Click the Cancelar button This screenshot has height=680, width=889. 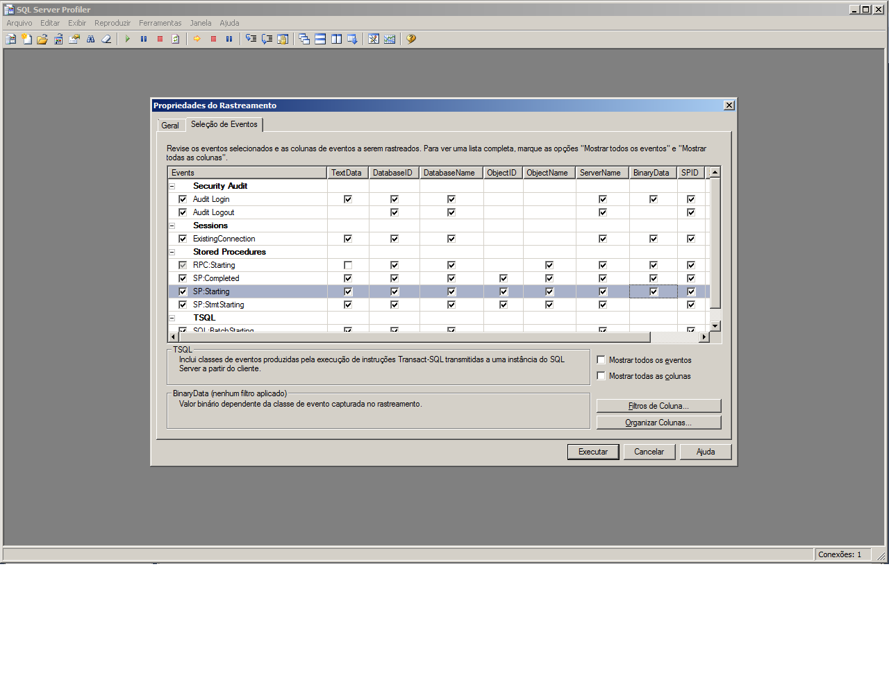(649, 452)
